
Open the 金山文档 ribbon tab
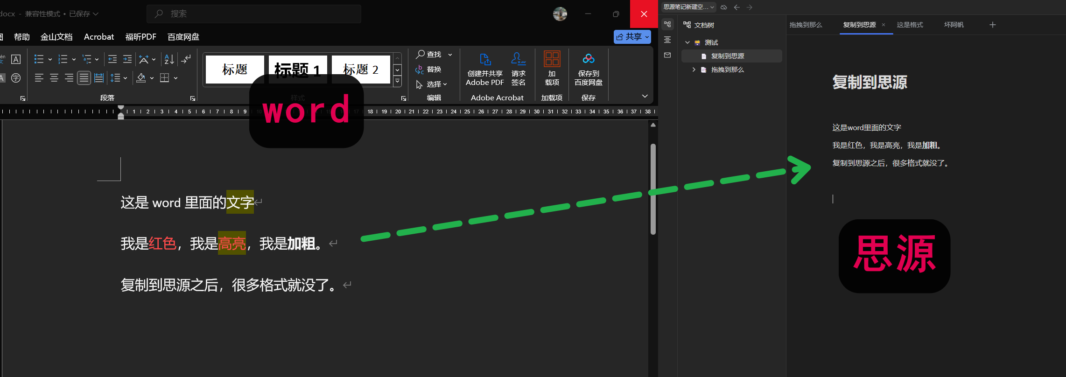[56, 37]
